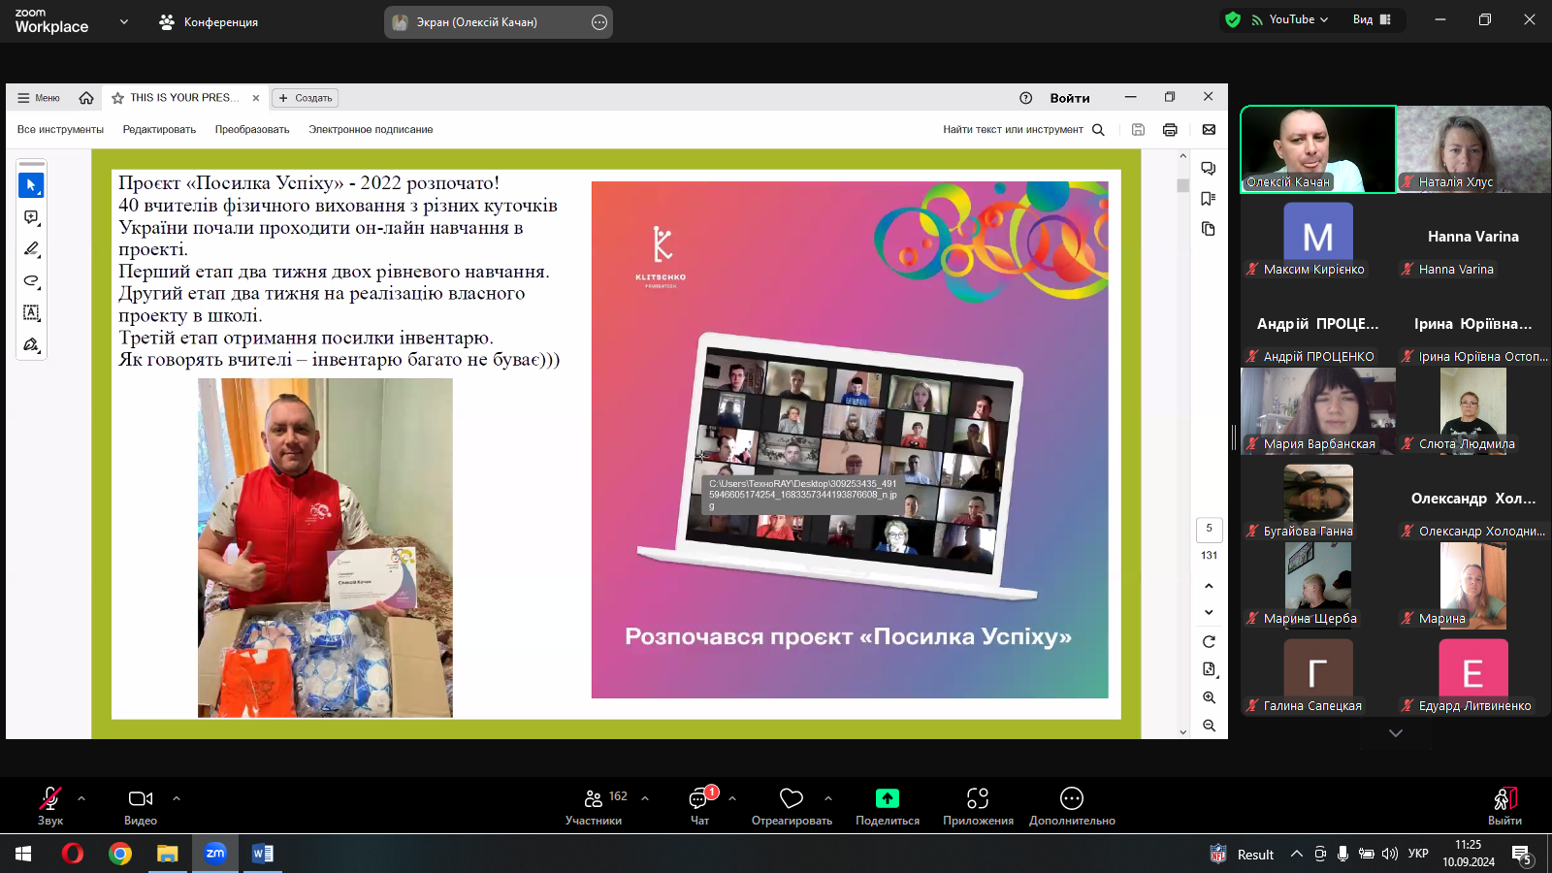Image resolution: width=1552 pixels, height=873 pixels.
Task: Select the highlighter pen tool
Action: [31, 249]
